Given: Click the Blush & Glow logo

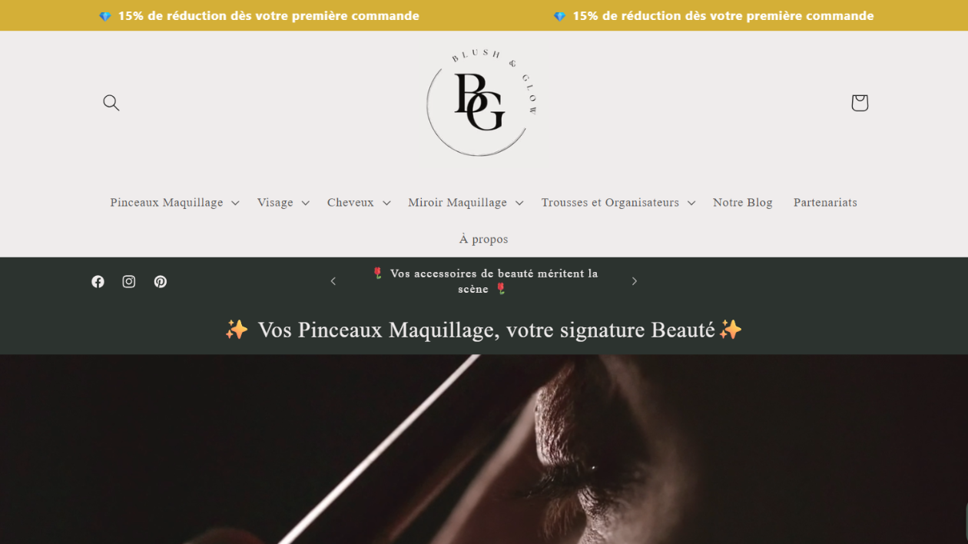Looking at the screenshot, I should 482,102.
